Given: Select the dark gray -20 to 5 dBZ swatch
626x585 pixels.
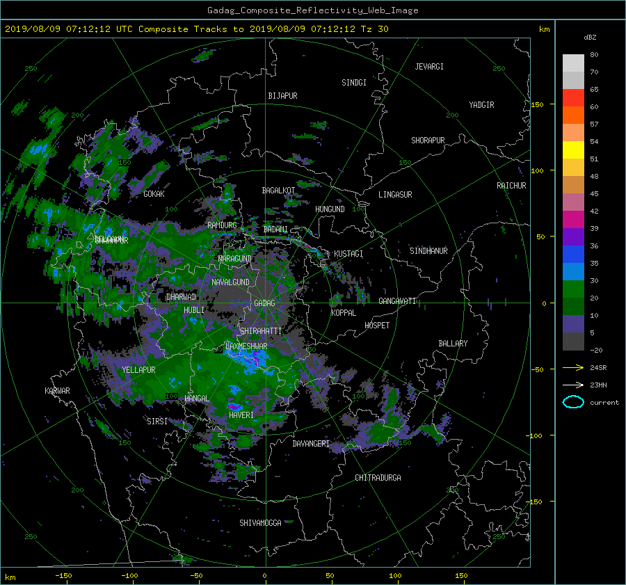Looking at the screenshot, I should (x=573, y=342).
